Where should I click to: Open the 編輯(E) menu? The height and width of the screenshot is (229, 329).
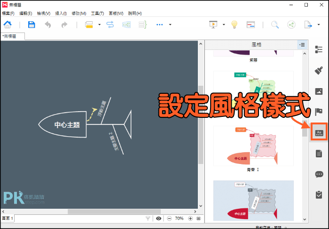[26, 14]
